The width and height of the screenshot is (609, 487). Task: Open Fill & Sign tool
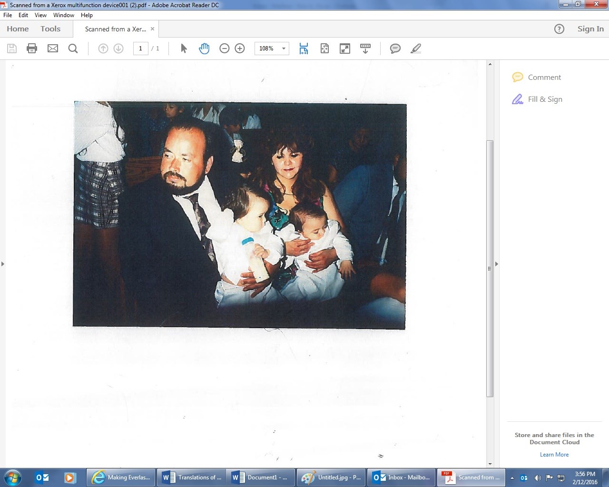point(545,99)
